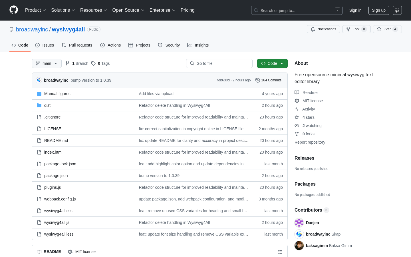Open the broadwayinc owner link
Viewport: 411px width, 257px height.
tap(32, 29)
